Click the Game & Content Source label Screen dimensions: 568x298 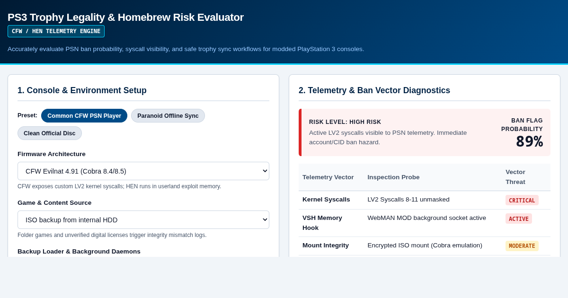[x=54, y=203]
